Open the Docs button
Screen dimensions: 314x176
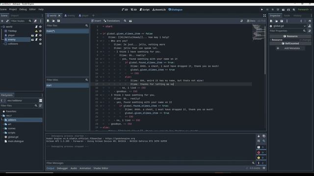(x=251, y=21)
